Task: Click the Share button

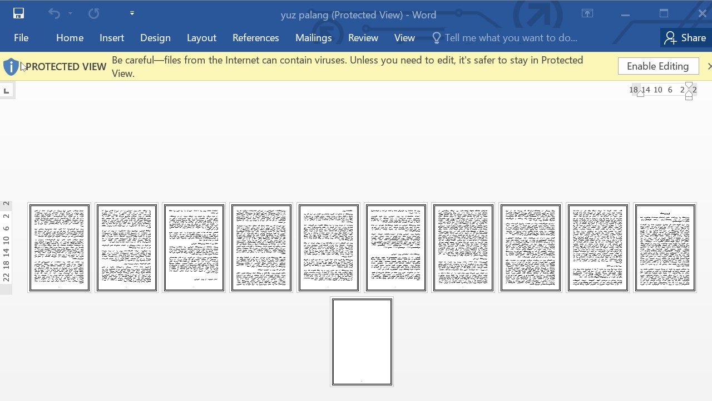Action: pos(685,38)
